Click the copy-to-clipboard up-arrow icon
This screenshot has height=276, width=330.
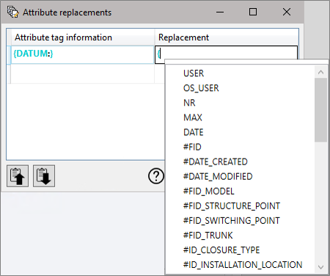tap(18, 176)
